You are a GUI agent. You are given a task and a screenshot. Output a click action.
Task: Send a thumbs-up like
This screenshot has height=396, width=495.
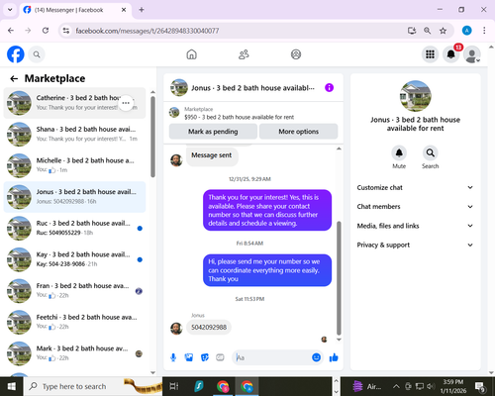click(334, 357)
